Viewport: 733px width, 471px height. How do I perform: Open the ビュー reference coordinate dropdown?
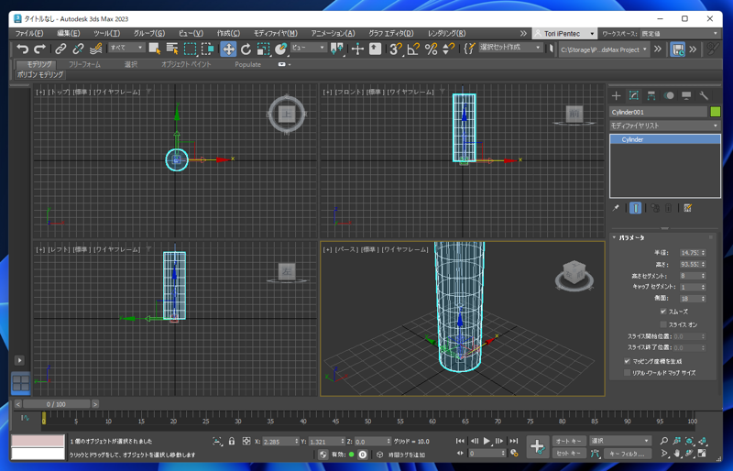[308, 48]
